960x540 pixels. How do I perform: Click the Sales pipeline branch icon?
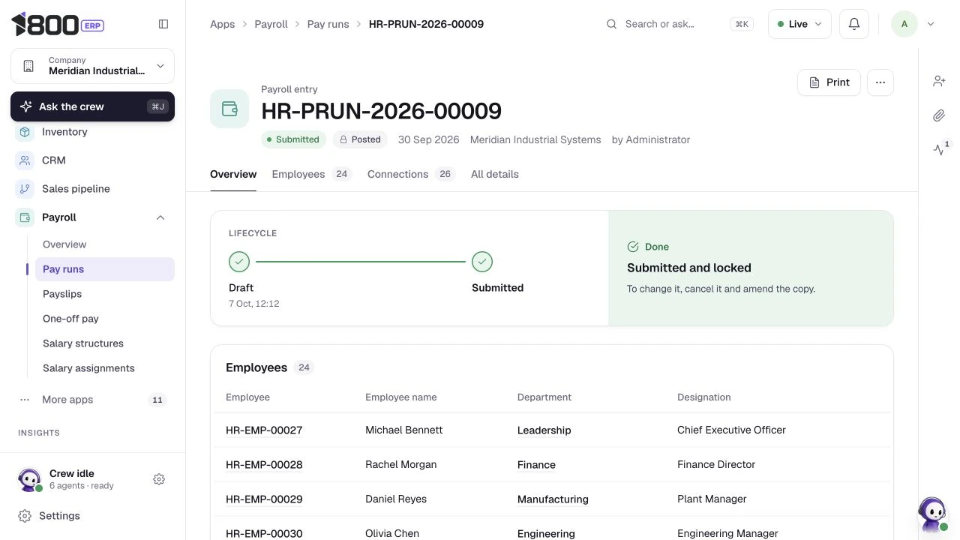[x=25, y=189]
